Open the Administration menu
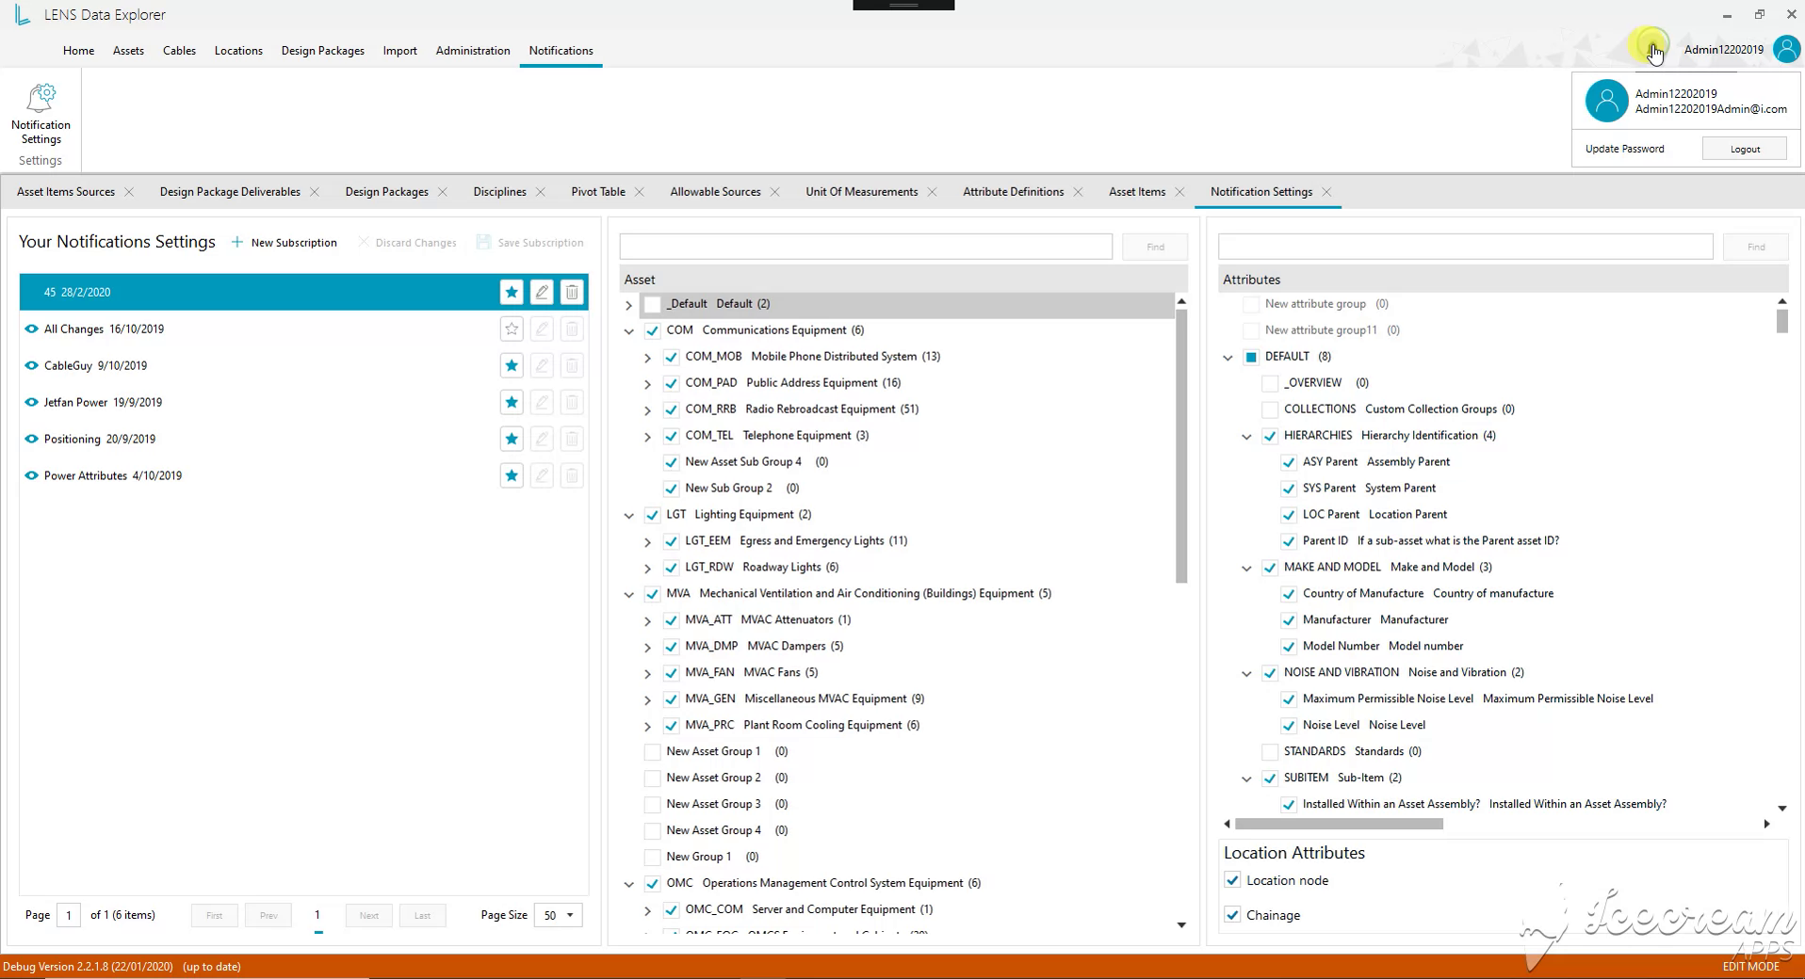 click(x=473, y=50)
